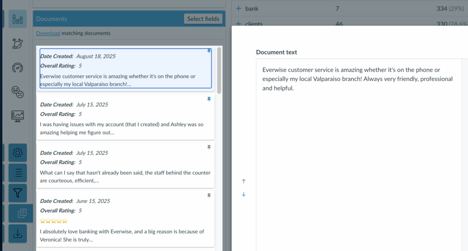Go to next document with down arrow

[244, 195]
